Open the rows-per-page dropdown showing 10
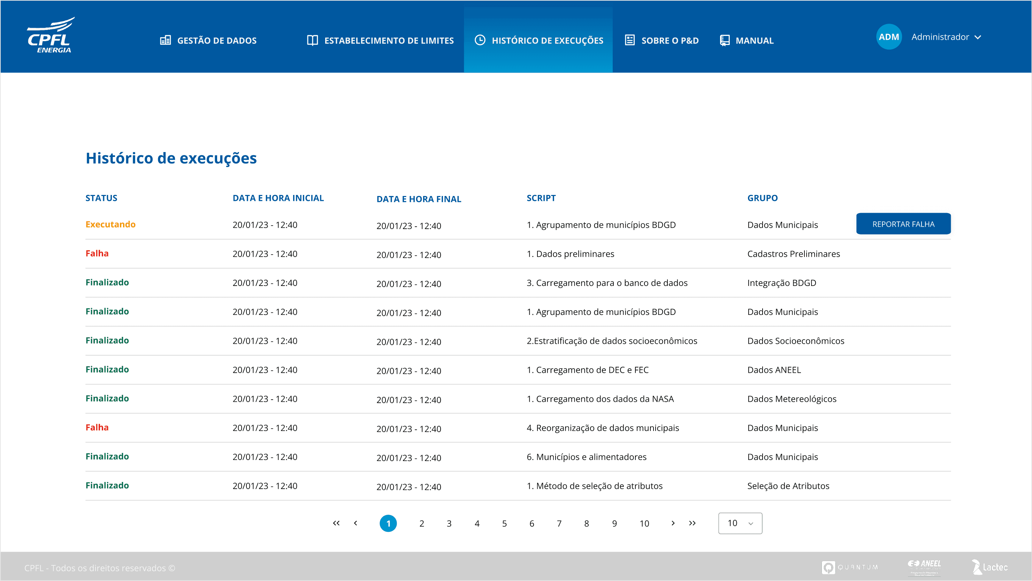This screenshot has width=1032, height=581. tap(740, 523)
